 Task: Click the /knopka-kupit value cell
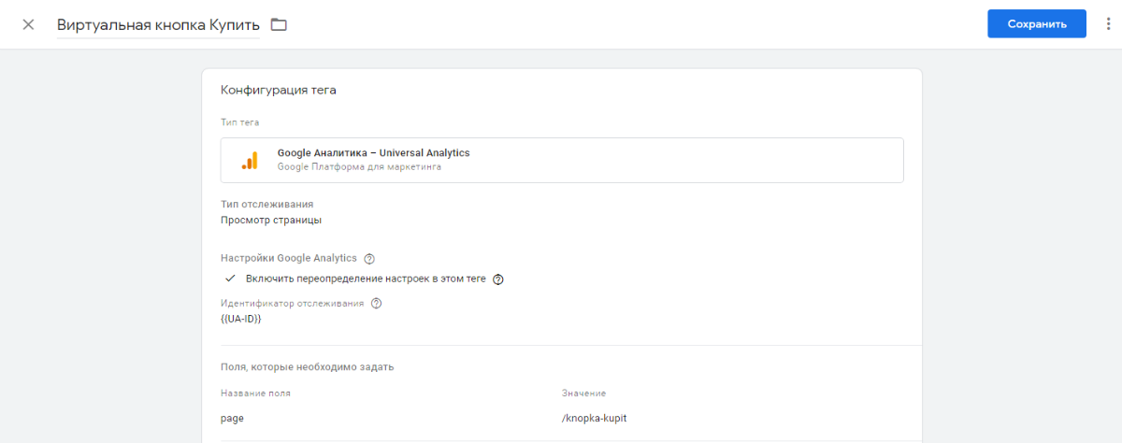(594, 418)
